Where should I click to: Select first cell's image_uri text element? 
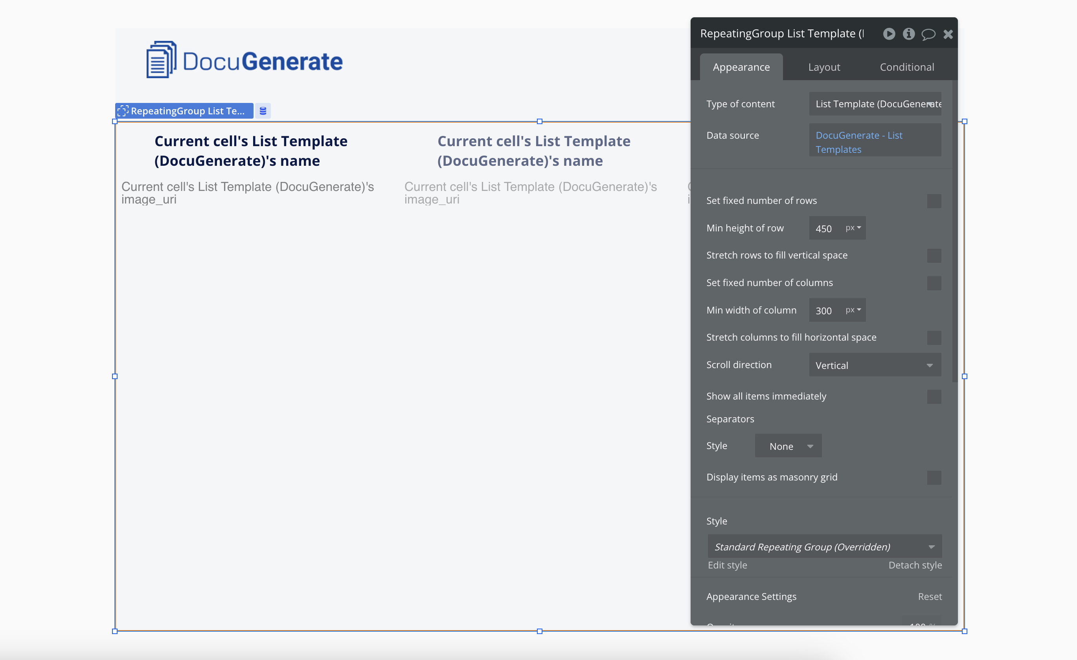pos(247,192)
